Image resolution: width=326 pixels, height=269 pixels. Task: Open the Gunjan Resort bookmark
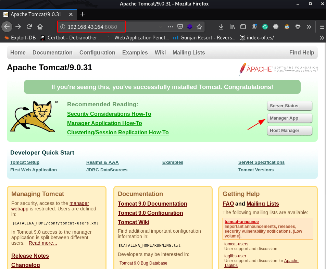coord(204,38)
